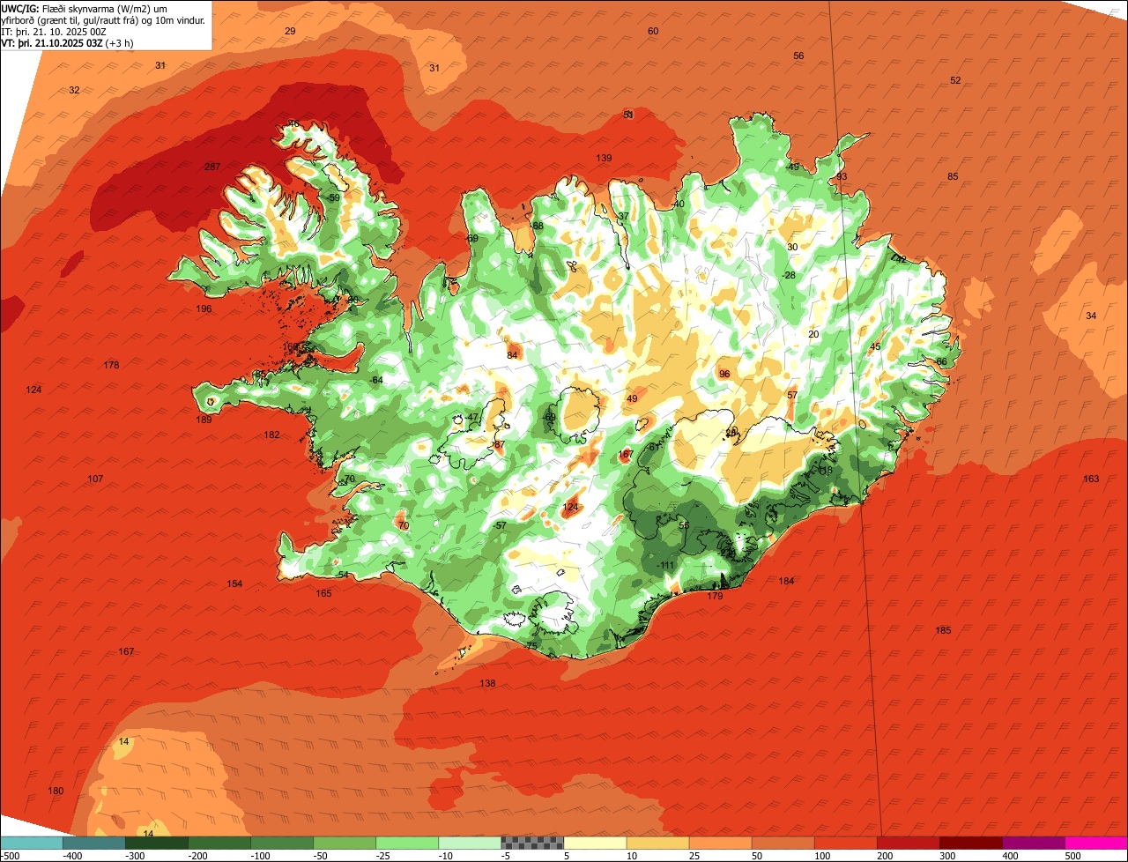Click the flux value 165

[x=323, y=593]
